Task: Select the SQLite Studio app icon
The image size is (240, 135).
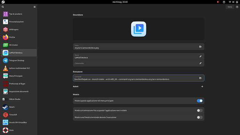Action: tap(5, 99)
